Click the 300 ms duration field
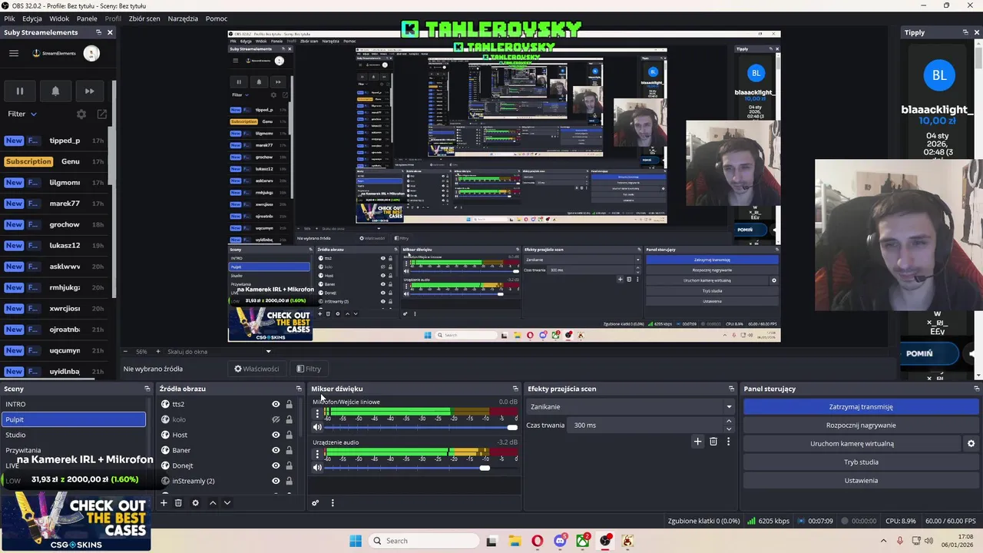Image resolution: width=983 pixels, height=553 pixels. (646, 426)
